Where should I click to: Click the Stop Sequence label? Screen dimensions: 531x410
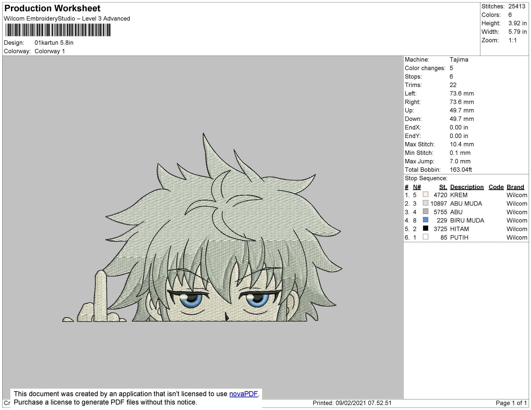point(426,178)
